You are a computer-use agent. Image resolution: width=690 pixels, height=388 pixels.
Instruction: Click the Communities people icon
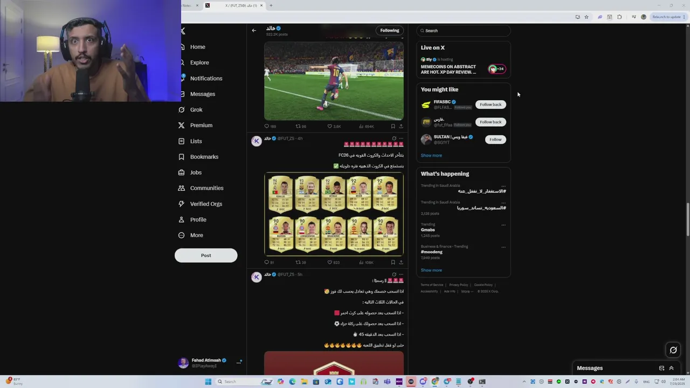182,188
